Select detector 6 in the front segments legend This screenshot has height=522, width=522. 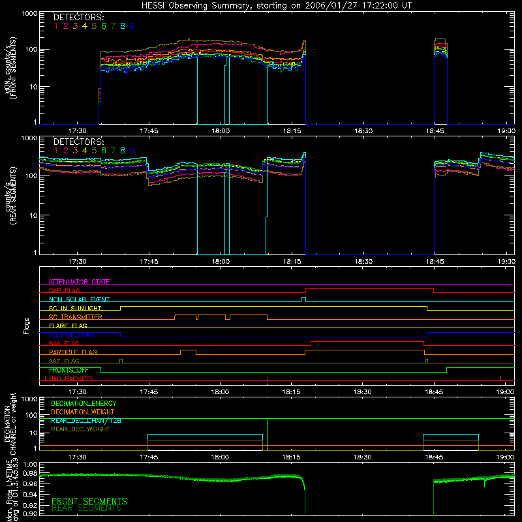point(104,26)
